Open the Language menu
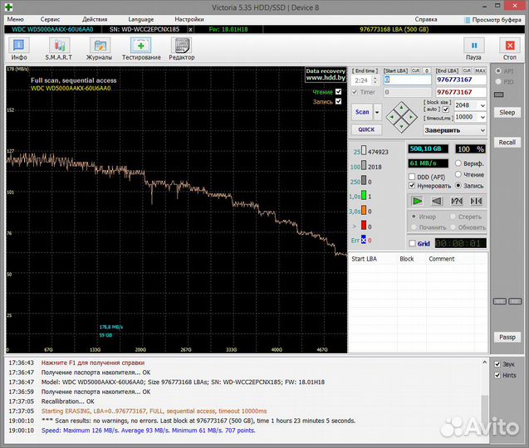The width and height of the screenshot is (529, 448). tap(140, 18)
